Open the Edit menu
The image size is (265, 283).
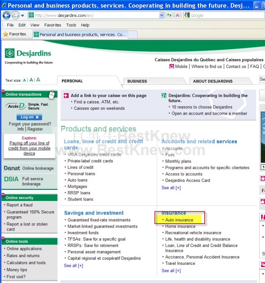point(22,25)
